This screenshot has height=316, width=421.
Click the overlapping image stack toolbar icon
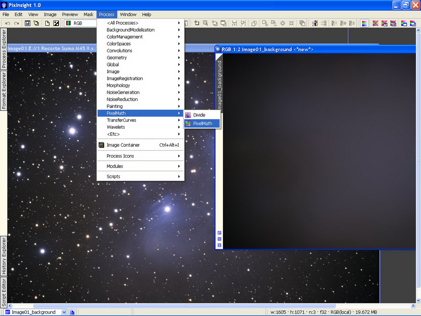click(302, 23)
